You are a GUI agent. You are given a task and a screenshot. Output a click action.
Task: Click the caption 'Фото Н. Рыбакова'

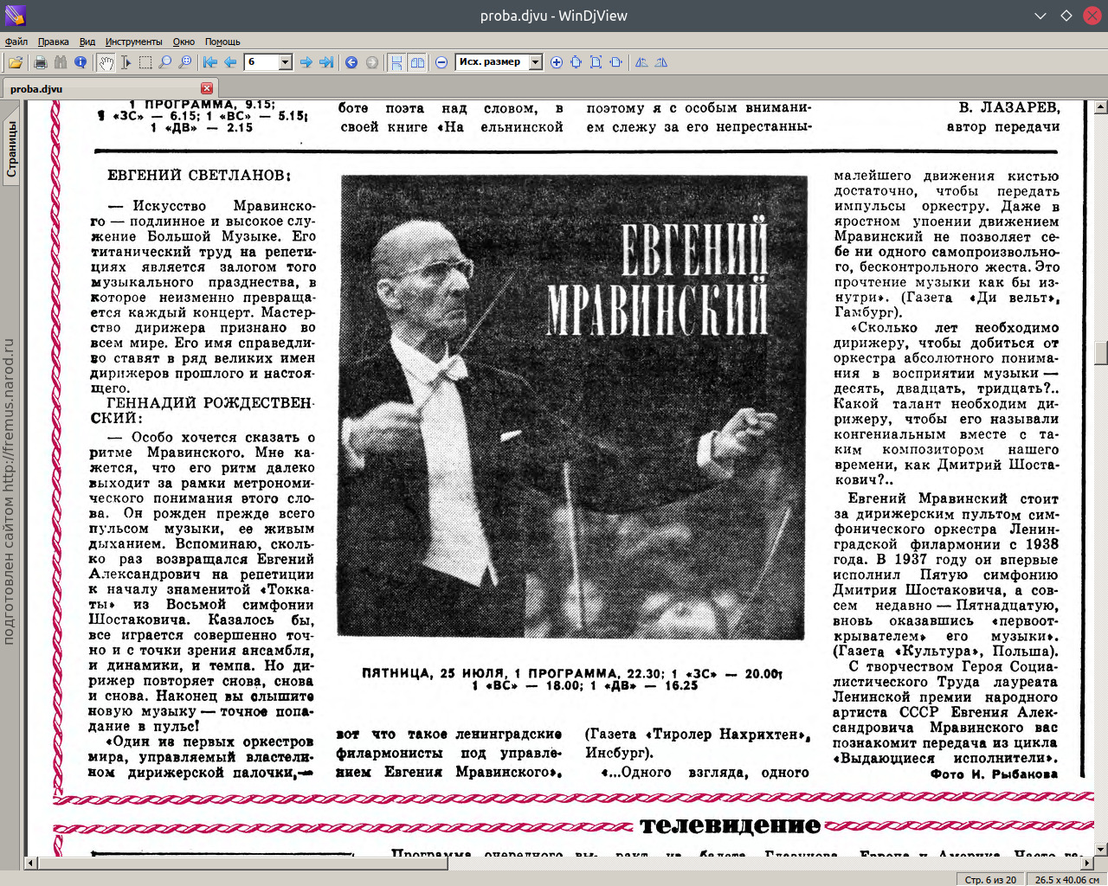pyautogui.click(x=994, y=774)
